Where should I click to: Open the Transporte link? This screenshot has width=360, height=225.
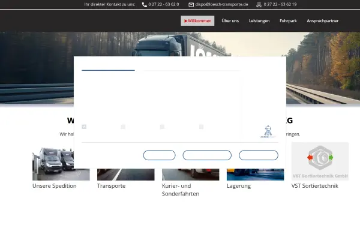point(112,186)
